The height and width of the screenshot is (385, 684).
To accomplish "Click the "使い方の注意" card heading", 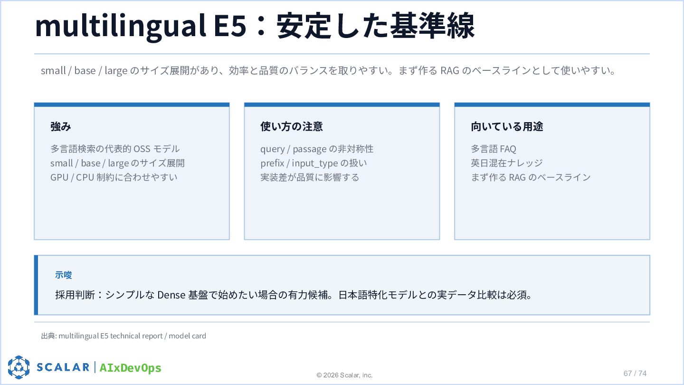I will 292,126.
